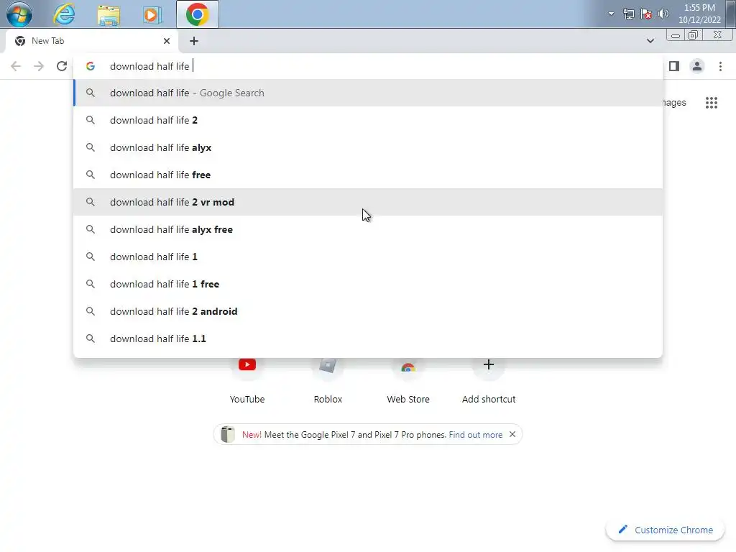Open the Action Center flag icon
The width and height of the screenshot is (736, 552).
(646, 14)
